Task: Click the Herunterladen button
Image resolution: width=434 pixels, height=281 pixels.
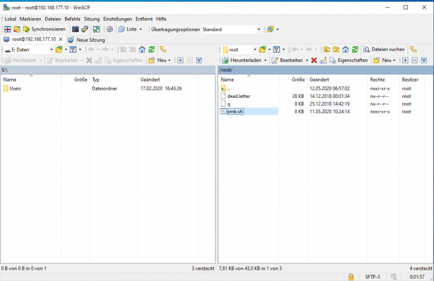Action: [x=241, y=60]
